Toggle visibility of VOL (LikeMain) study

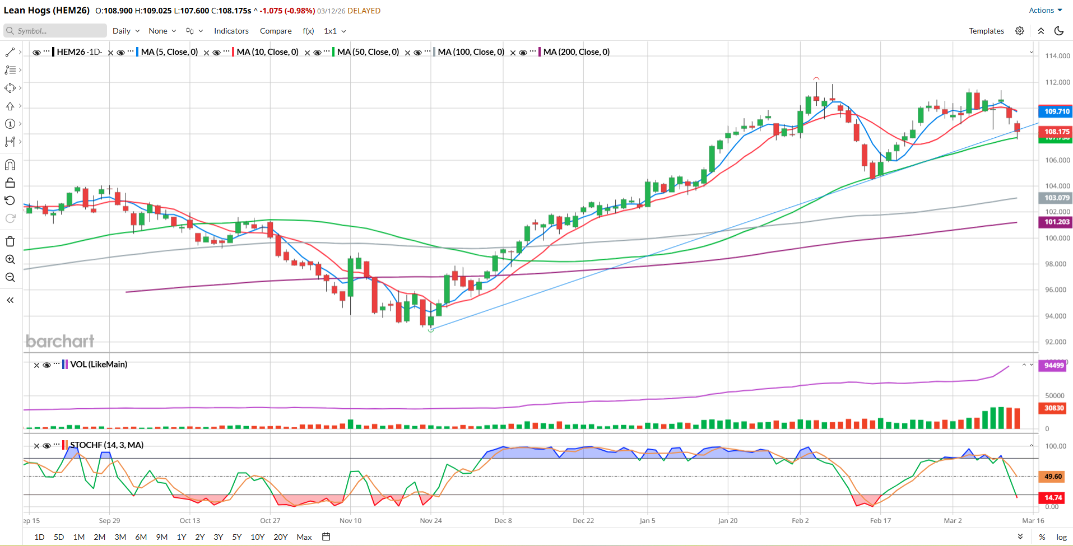[x=47, y=365]
